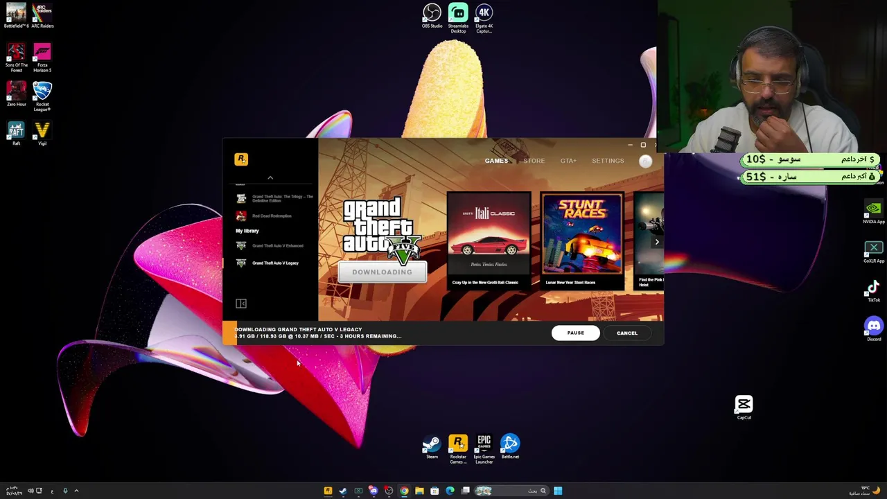Viewport: 887px width, 499px height.
Task: Open the profile avatar in Rockstar launcher
Action: [645, 161]
